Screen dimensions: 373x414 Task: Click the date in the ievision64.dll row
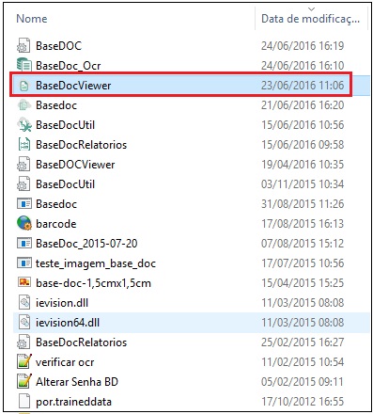pyautogui.click(x=303, y=323)
